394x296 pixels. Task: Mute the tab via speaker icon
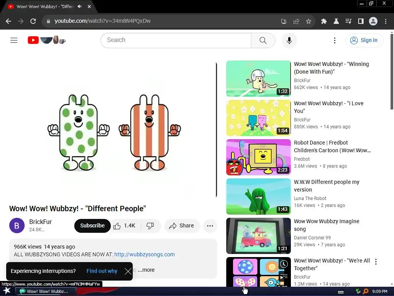(80, 7)
